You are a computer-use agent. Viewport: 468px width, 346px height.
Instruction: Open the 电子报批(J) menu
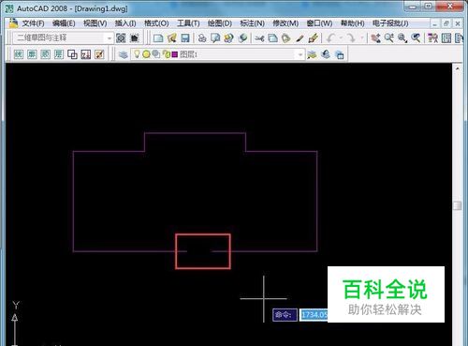click(x=390, y=23)
